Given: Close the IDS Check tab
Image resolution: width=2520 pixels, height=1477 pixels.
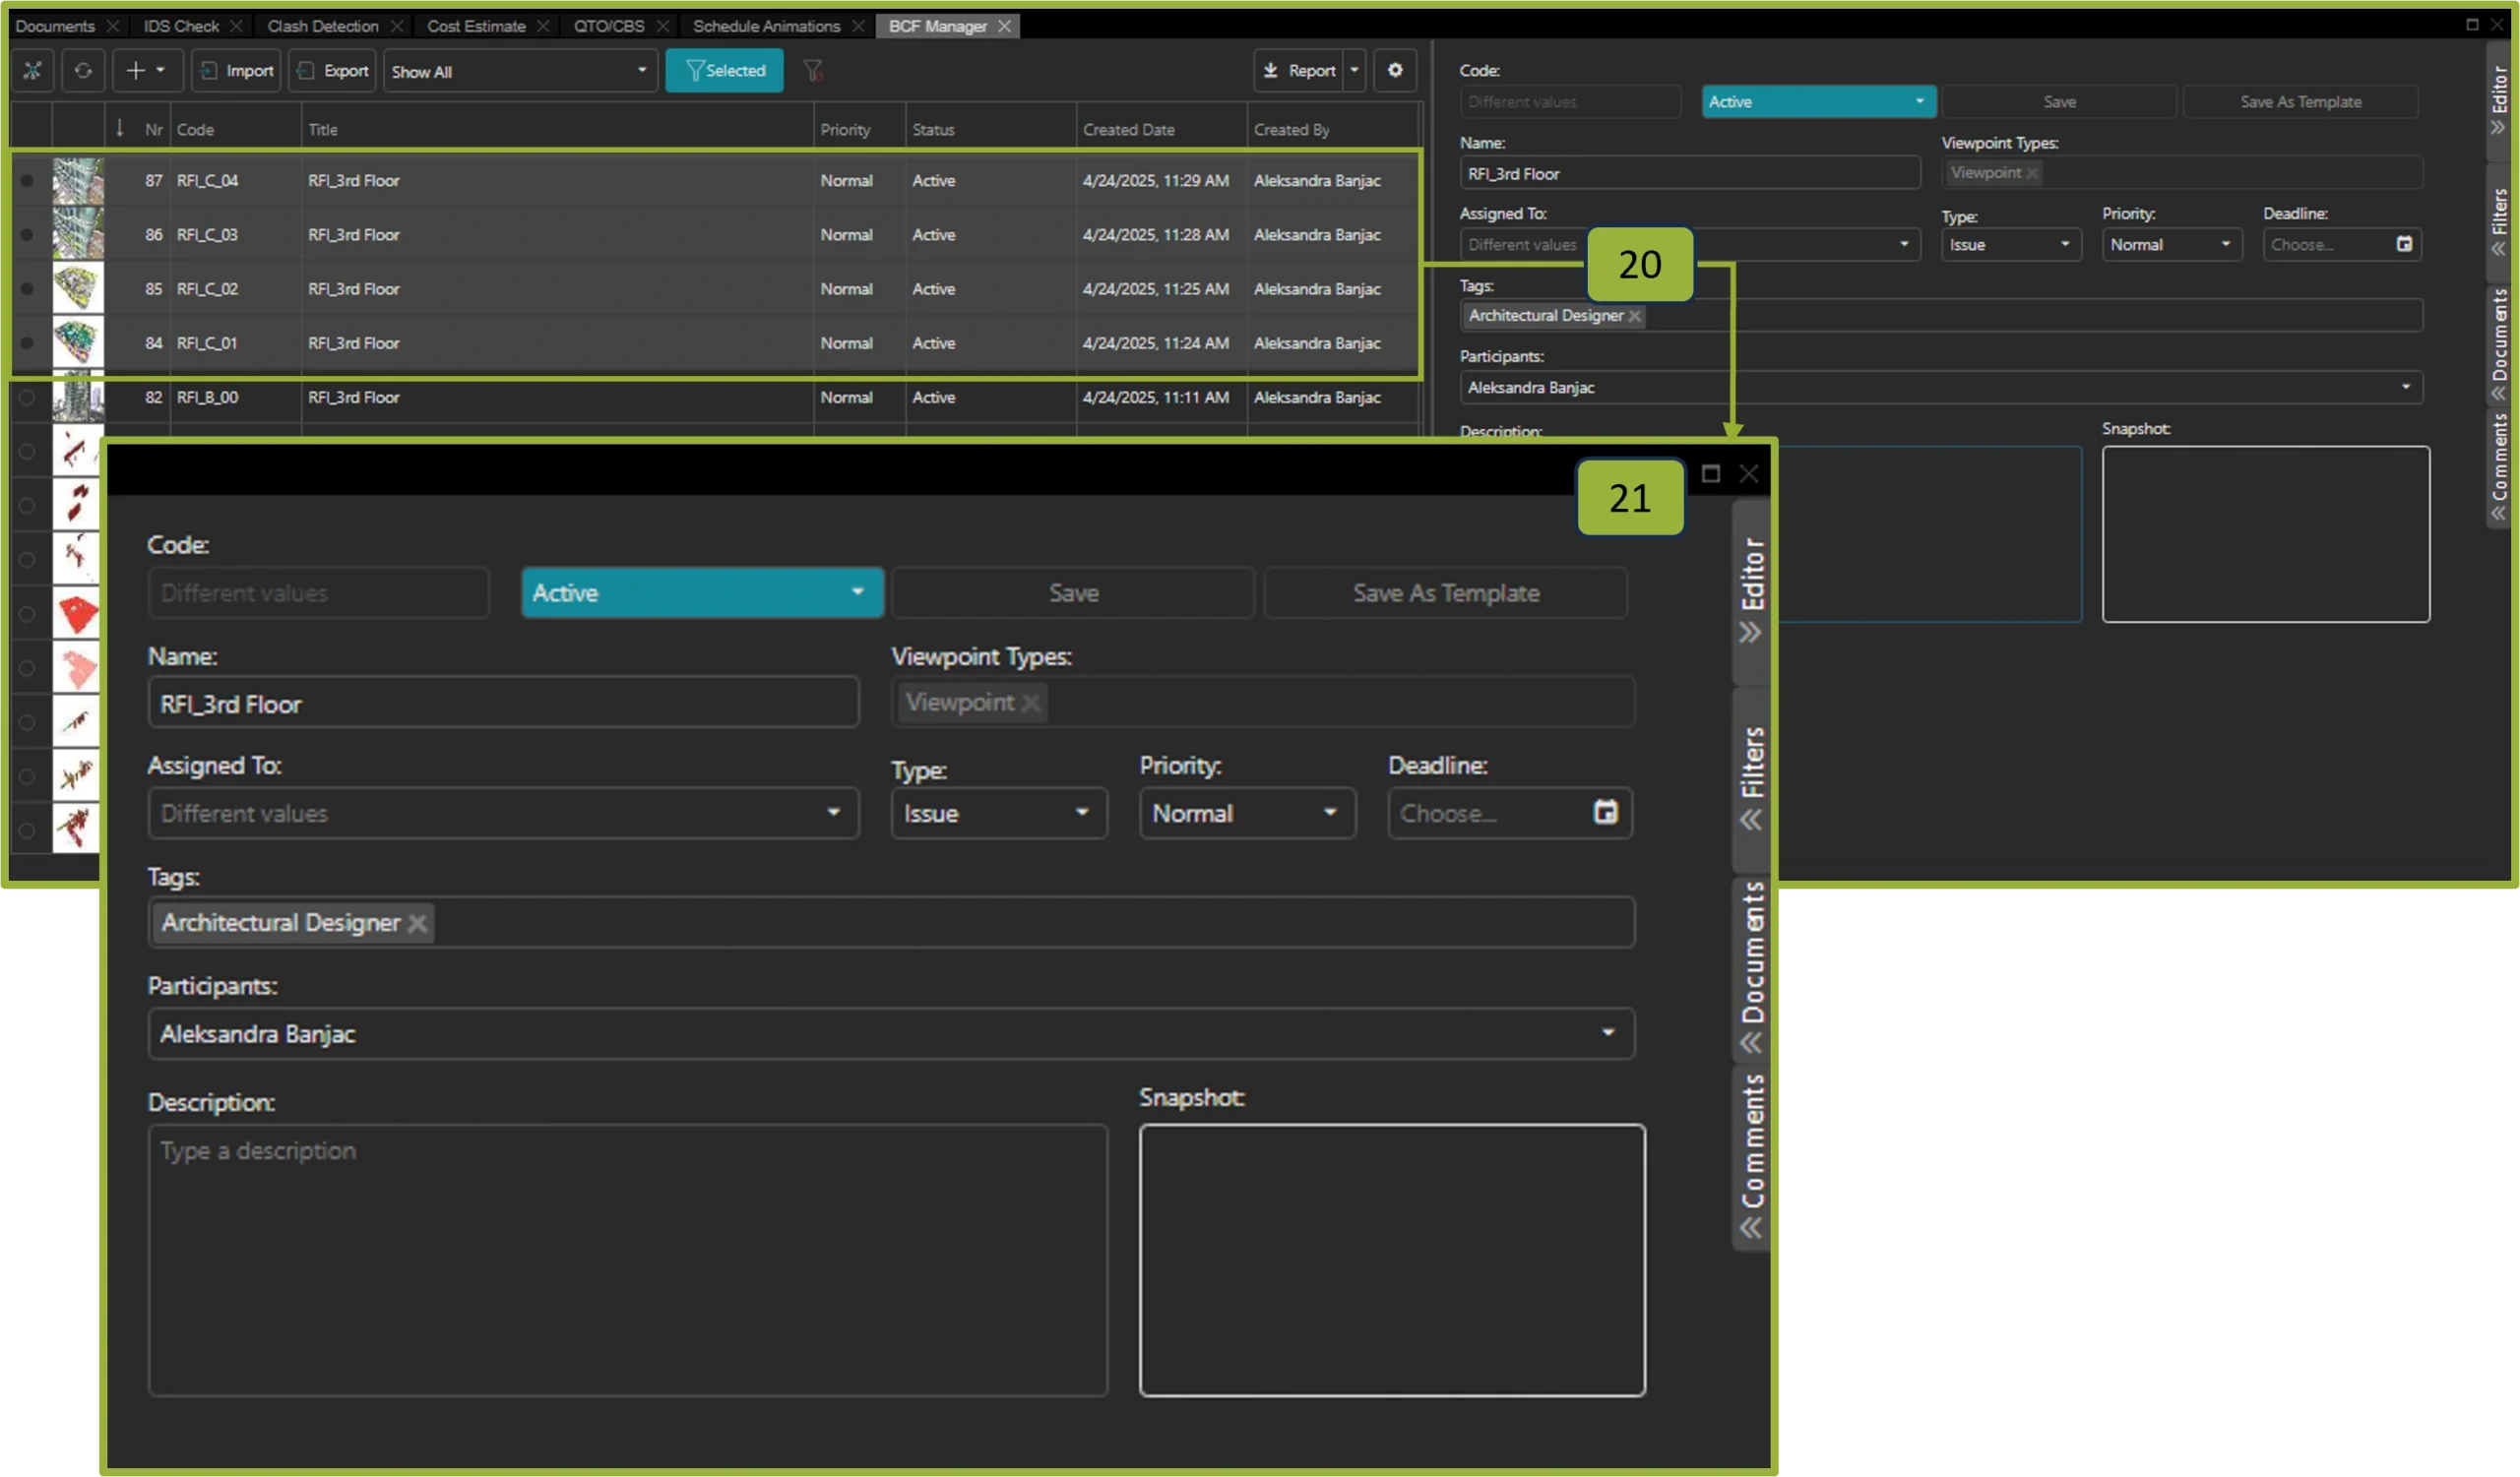Looking at the screenshot, I should click(236, 26).
